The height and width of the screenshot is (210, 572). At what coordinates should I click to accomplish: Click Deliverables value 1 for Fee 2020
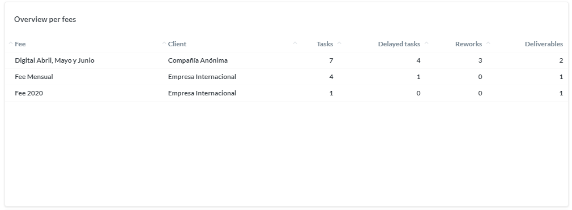coord(561,93)
